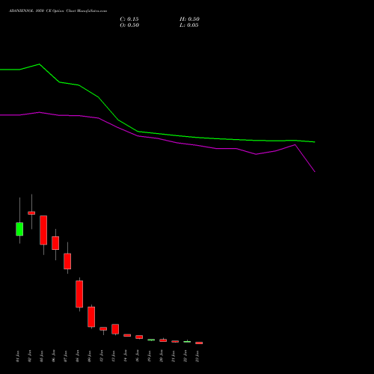This screenshot has width=374, height=374.
Task: Click the 01 Jan date label
Action: [18, 356]
